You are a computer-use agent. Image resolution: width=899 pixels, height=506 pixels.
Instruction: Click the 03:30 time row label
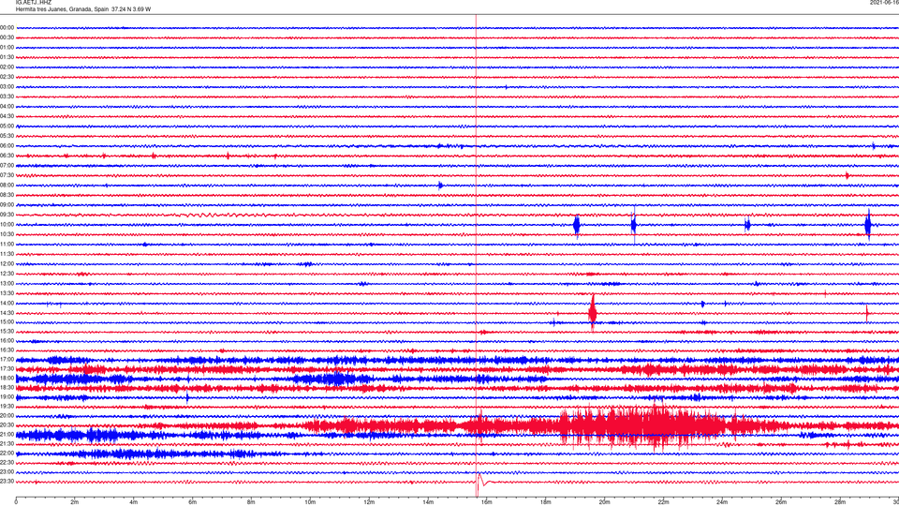click(7, 97)
